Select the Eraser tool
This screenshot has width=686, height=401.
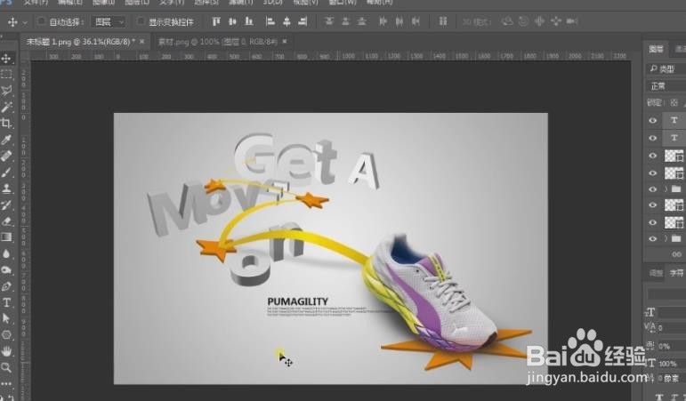6,221
